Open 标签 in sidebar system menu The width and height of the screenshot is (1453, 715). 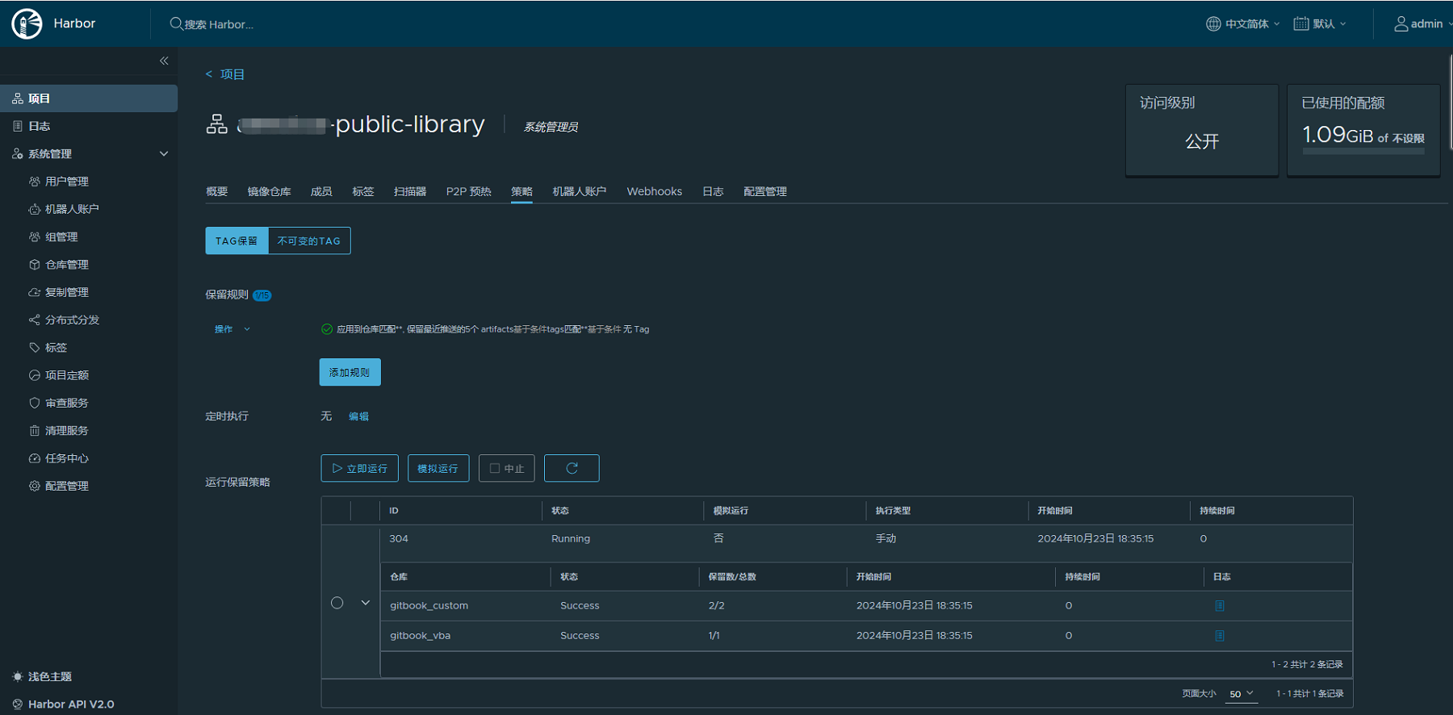click(x=56, y=347)
